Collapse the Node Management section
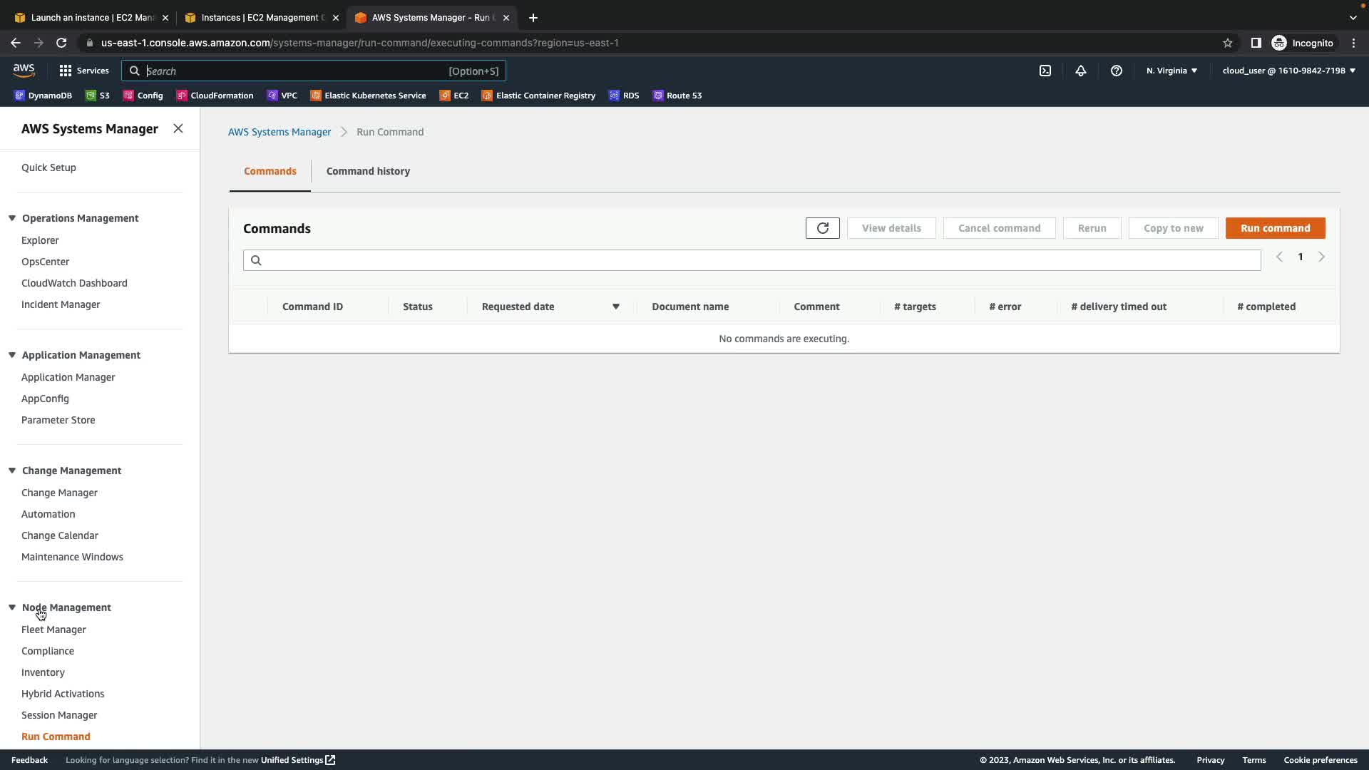The image size is (1369, 770). pyautogui.click(x=12, y=607)
